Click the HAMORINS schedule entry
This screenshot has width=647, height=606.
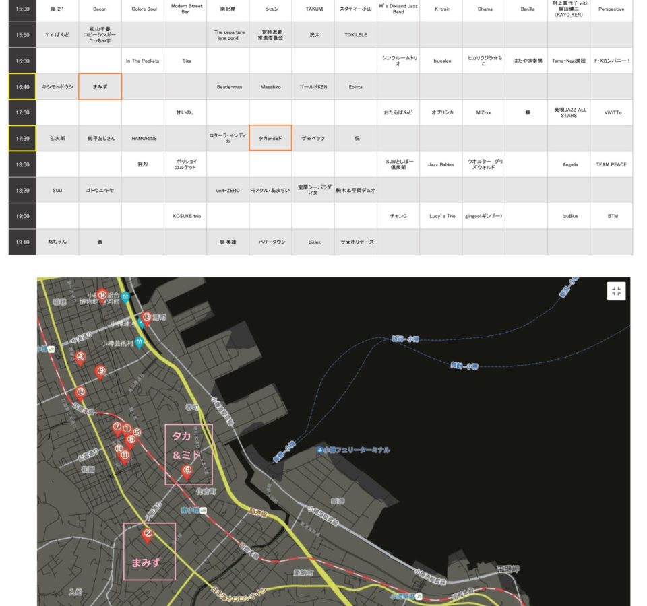(x=143, y=138)
